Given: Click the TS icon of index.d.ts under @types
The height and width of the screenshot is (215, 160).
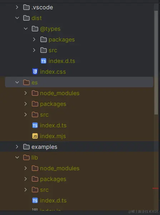Looking at the screenshot, I should coord(44,61).
